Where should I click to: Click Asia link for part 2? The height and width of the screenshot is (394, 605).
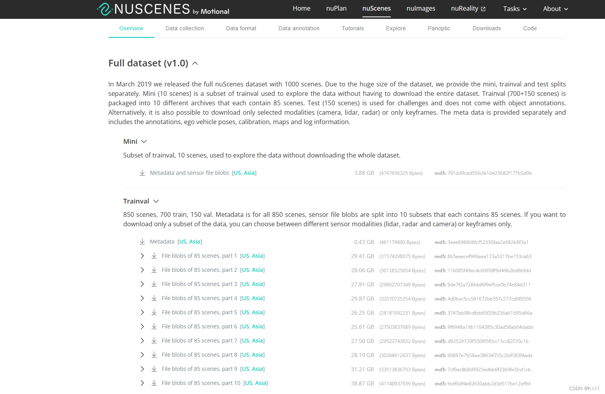click(x=257, y=270)
